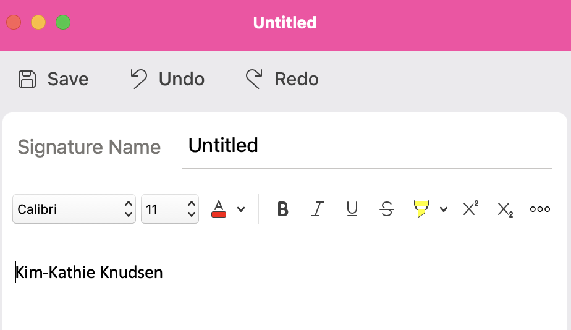This screenshot has height=330, width=571.
Task: Open the Calibri font dropdown
Action: pyautogui.click(x=74, y=209)
